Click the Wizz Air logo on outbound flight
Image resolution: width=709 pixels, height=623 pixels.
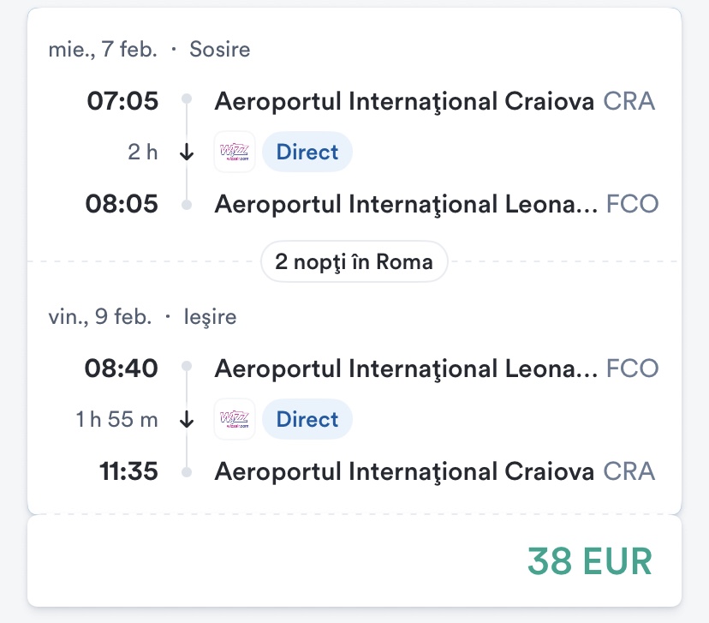(x=234, y=153)
